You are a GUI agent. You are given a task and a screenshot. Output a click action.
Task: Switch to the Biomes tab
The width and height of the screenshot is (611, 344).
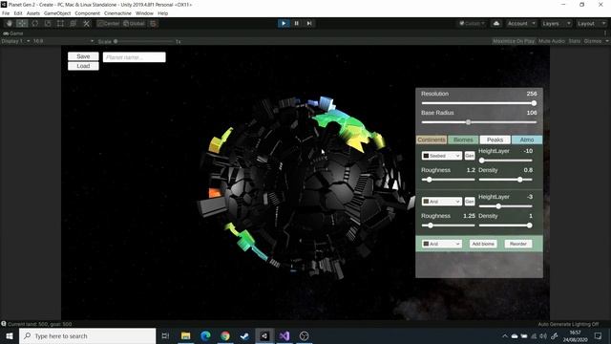tap(463, 140)
